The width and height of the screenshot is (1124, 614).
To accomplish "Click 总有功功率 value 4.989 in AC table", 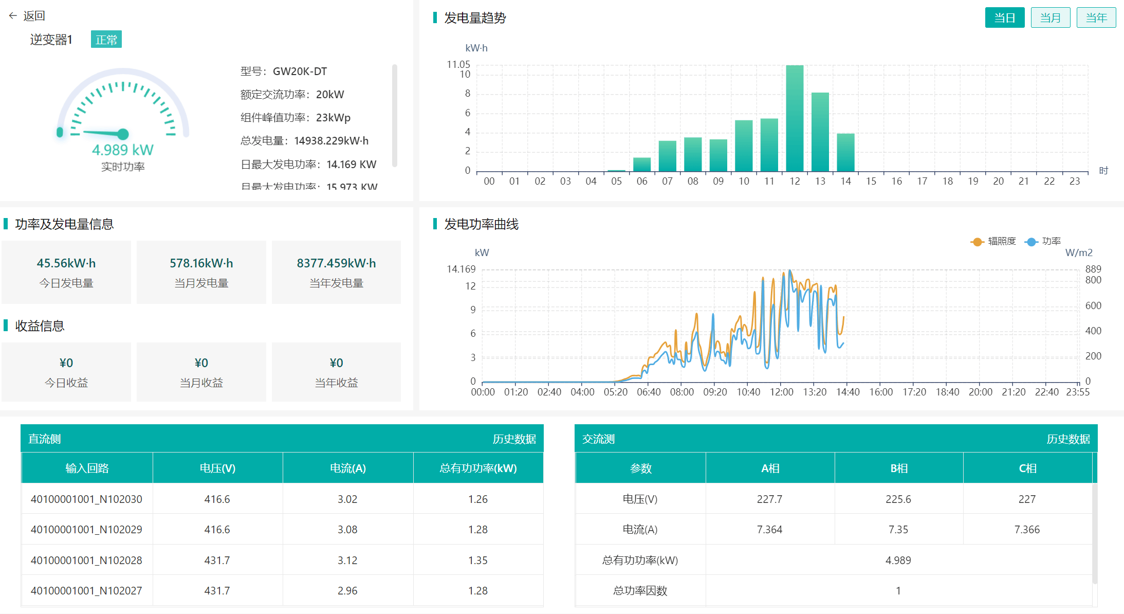I will click(898, 560).
